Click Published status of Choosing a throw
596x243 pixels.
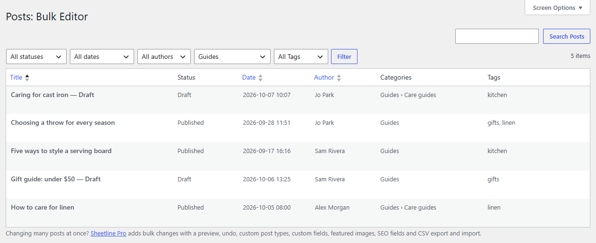click(191, 122)
